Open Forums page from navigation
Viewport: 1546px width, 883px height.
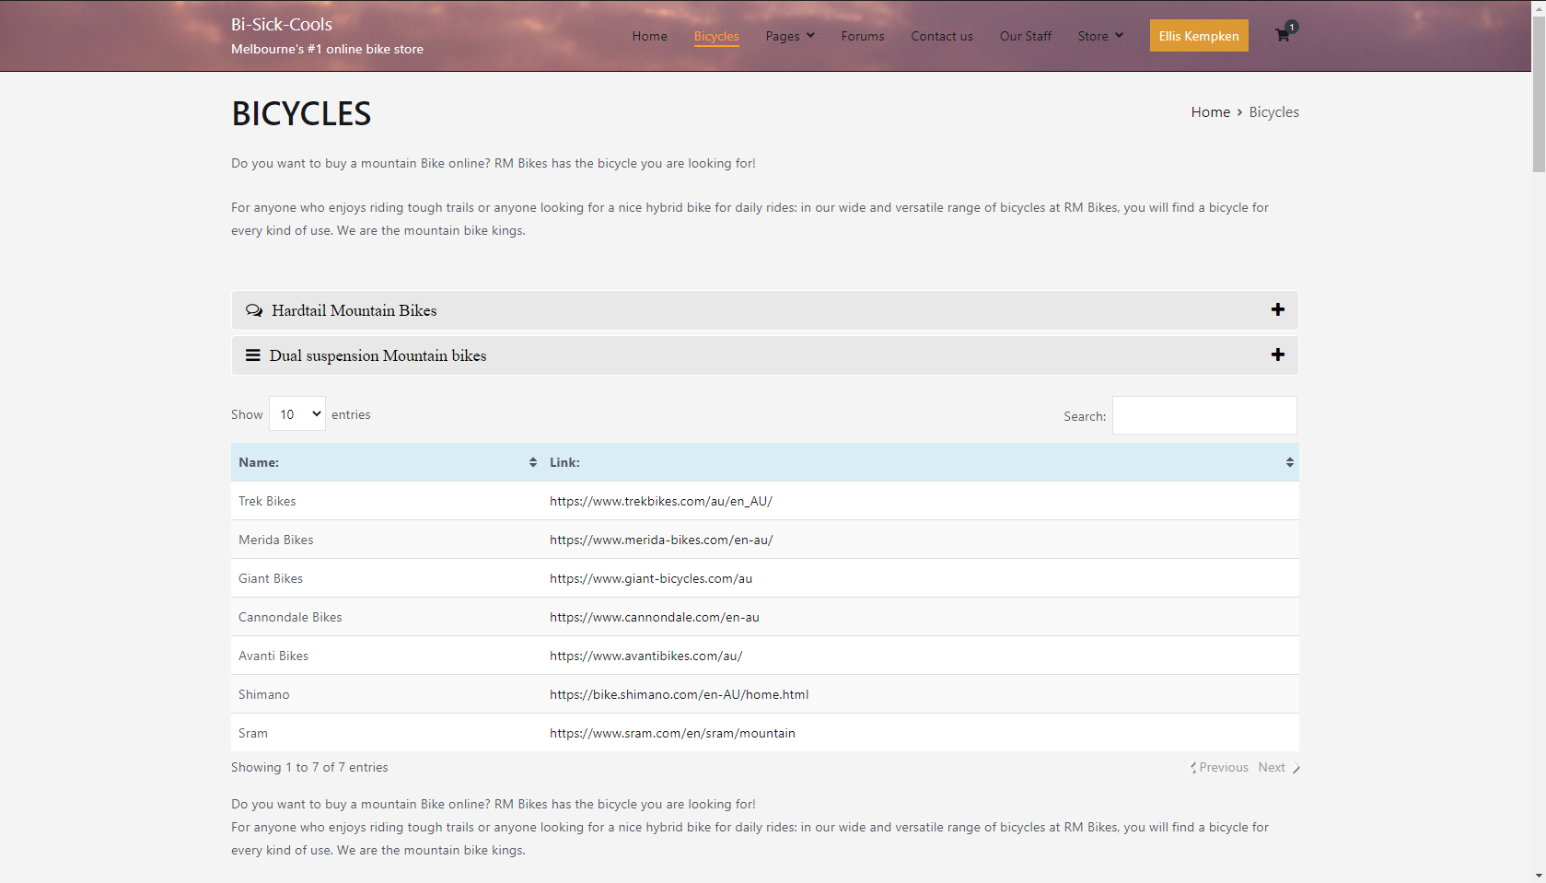pos(862,36)
